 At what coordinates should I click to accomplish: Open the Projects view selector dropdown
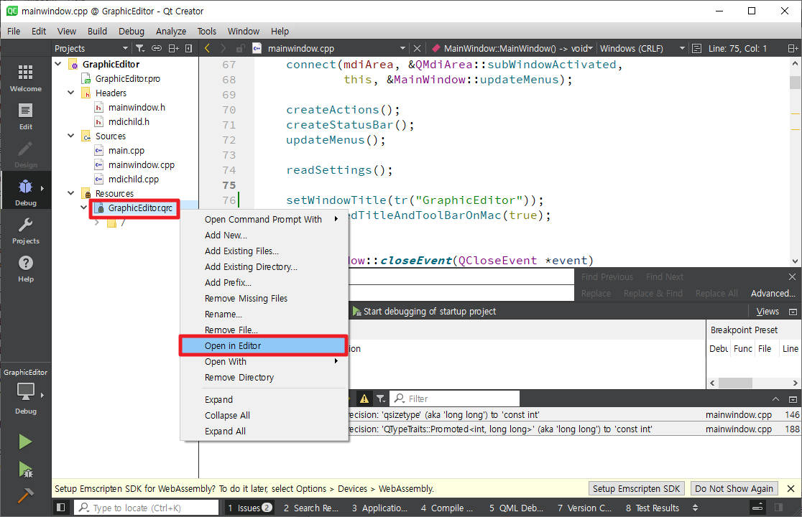(91, 49)
